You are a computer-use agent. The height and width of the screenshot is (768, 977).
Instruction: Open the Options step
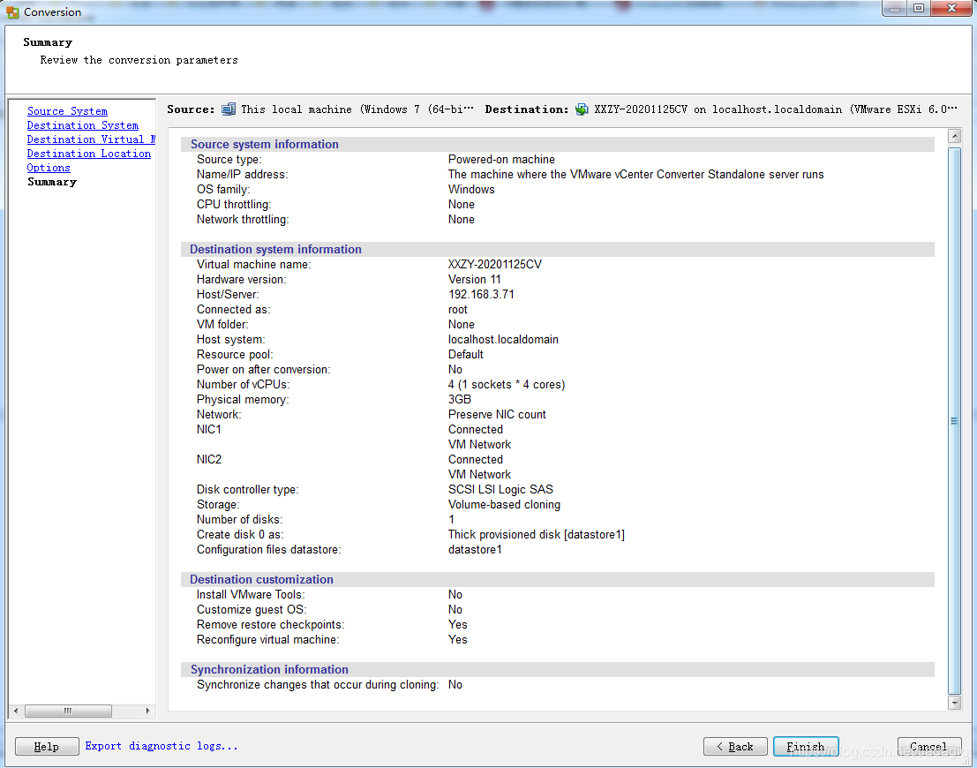[49, 168]
